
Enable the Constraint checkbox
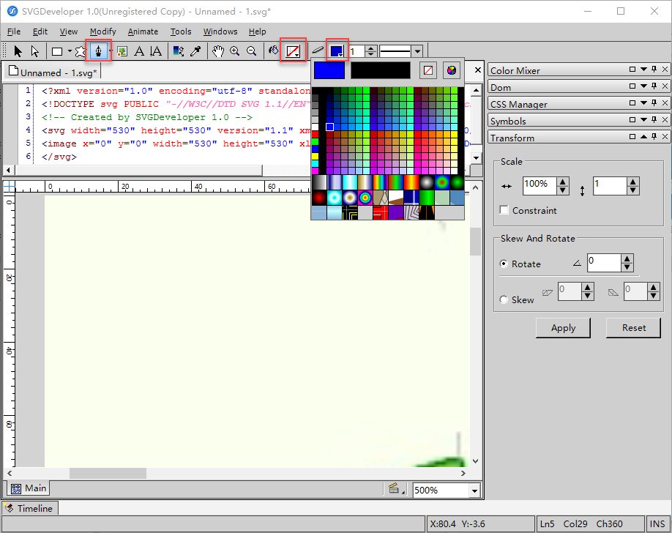click(504, 210)
